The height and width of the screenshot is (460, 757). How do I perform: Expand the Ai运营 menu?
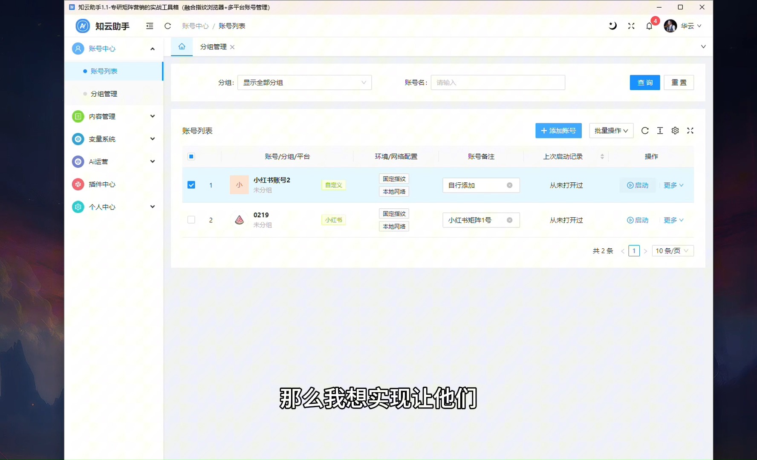(x=152, y=161)
